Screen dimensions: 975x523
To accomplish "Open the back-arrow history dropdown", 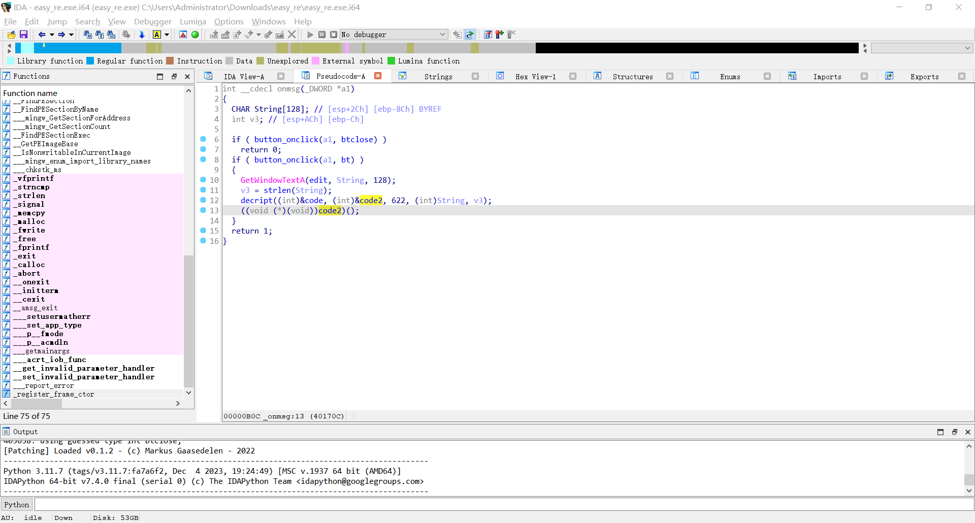I will [x=52, y=35].
